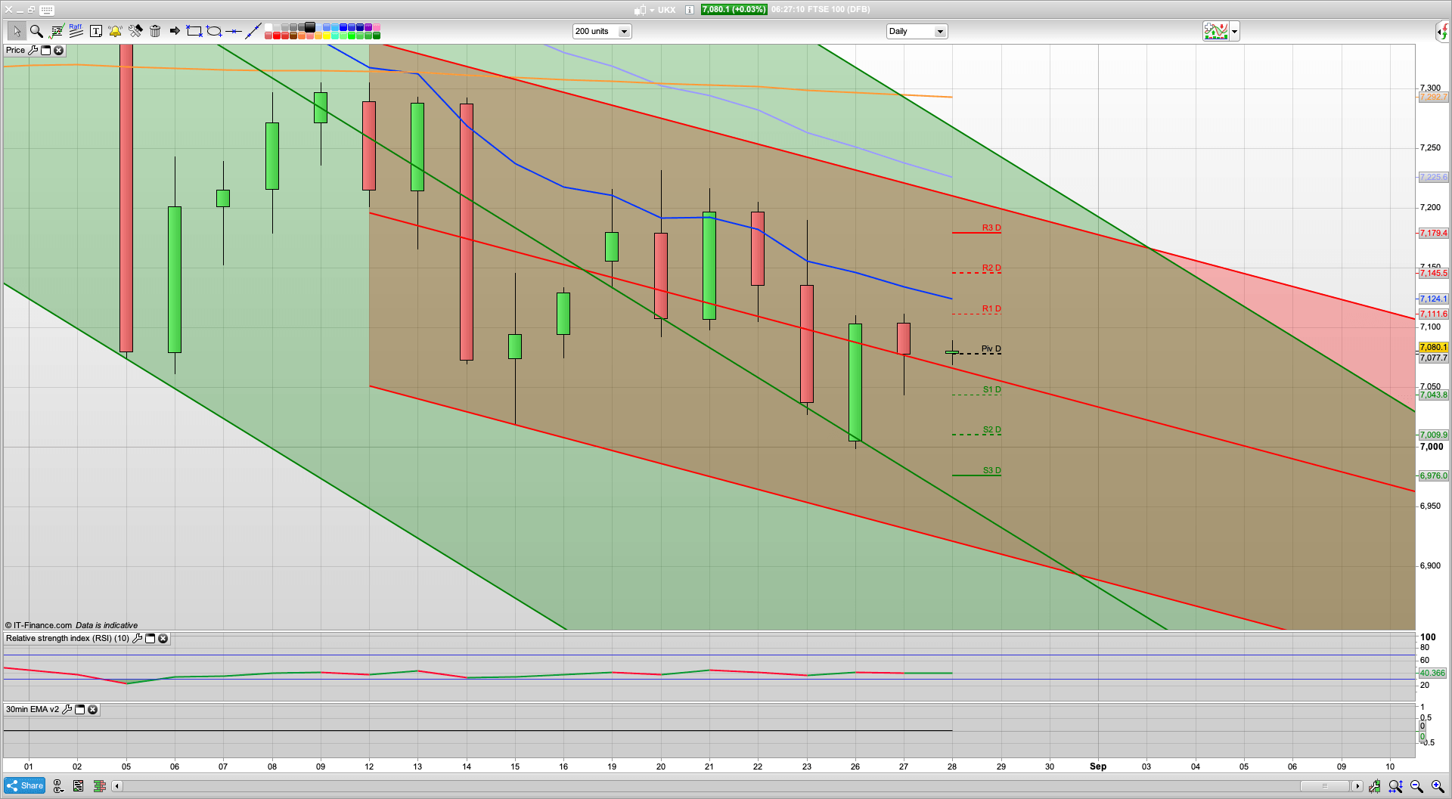1452x799 pixels.
Task: Select the pointer cursor tool
Action: coord(17,31)
